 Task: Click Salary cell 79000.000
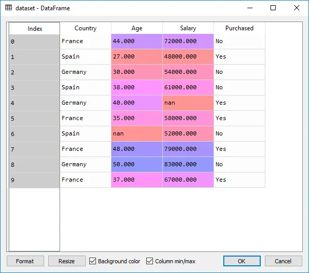(188, 149)
